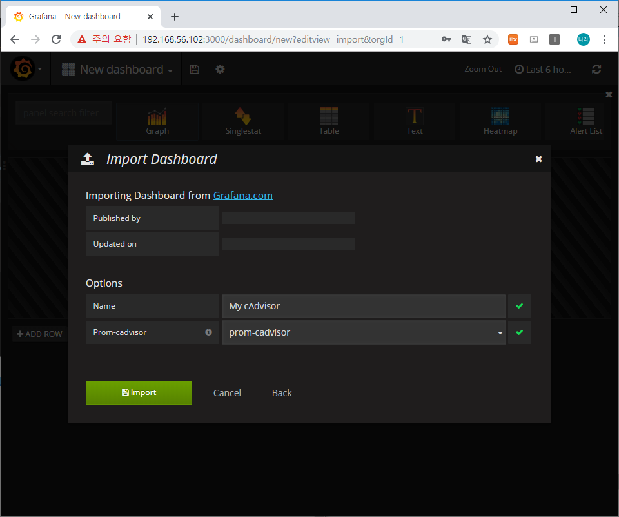Click the green check next to Name
The width and height of the screenshot is (619, 517).
tap(520, 306)
